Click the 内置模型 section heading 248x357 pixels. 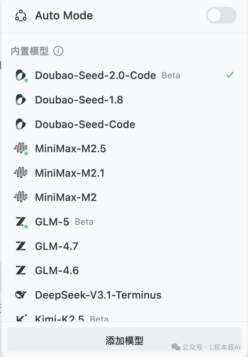coord(30,51)
